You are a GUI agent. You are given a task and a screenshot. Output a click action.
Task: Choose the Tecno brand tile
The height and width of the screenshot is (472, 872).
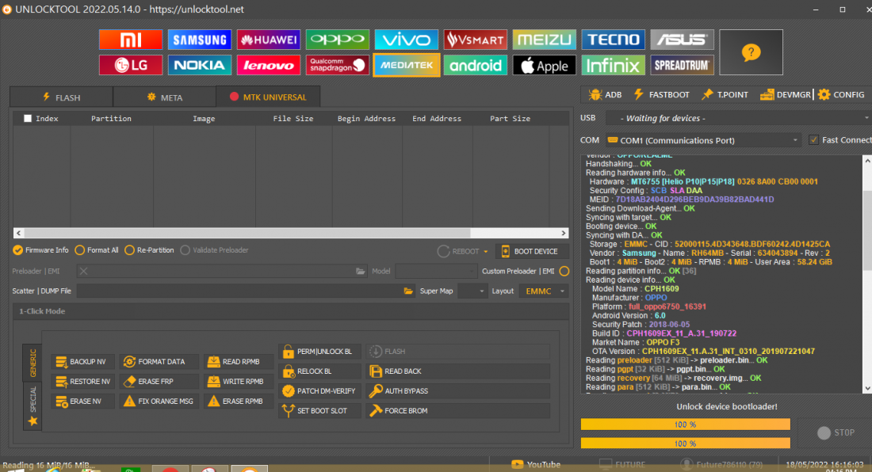tap(614, 40)
